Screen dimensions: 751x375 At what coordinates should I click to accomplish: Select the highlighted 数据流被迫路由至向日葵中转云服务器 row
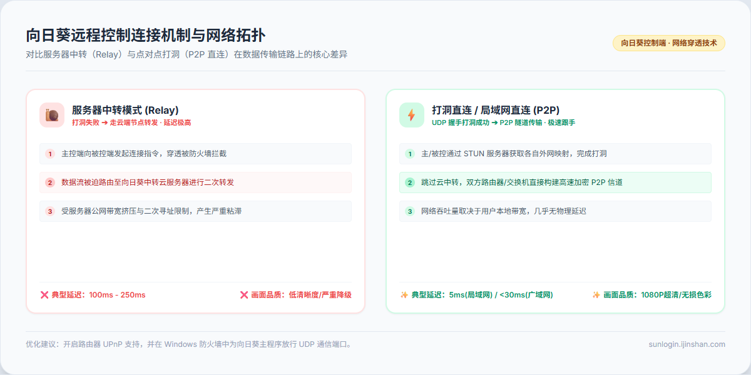click(x=195, y=182)
